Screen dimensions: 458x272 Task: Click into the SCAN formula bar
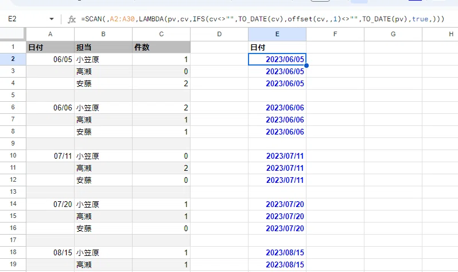pyautogui.click(x=263, y=19)
